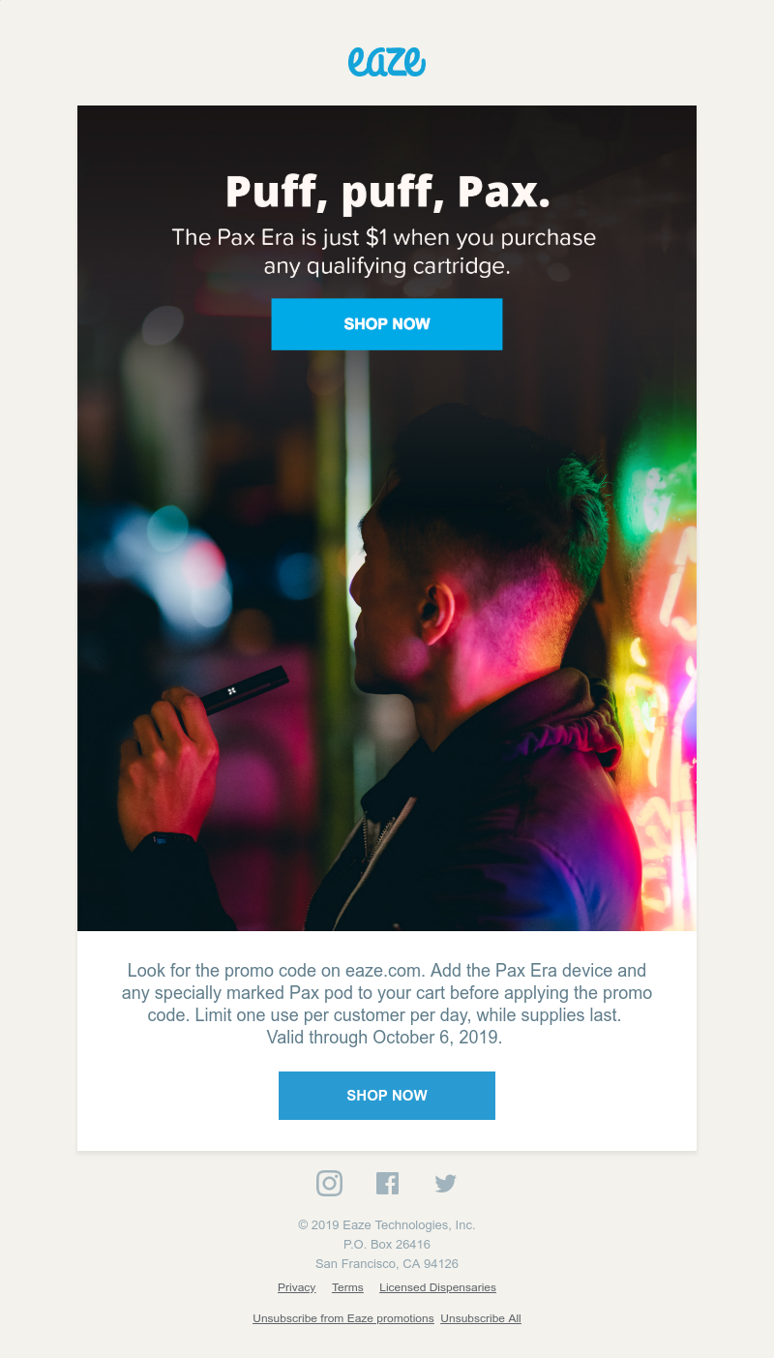The width and height of the screenshot is (774, 1358).
Task: Click Unsubscribe from Eaze promotions
Action: (x=343, y=1318)
